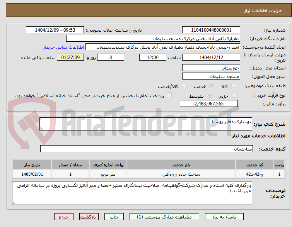Click the اطلاعات خدمات مورد نیاز heading
This screenshot has width=292, height=227.
[258, 136]
